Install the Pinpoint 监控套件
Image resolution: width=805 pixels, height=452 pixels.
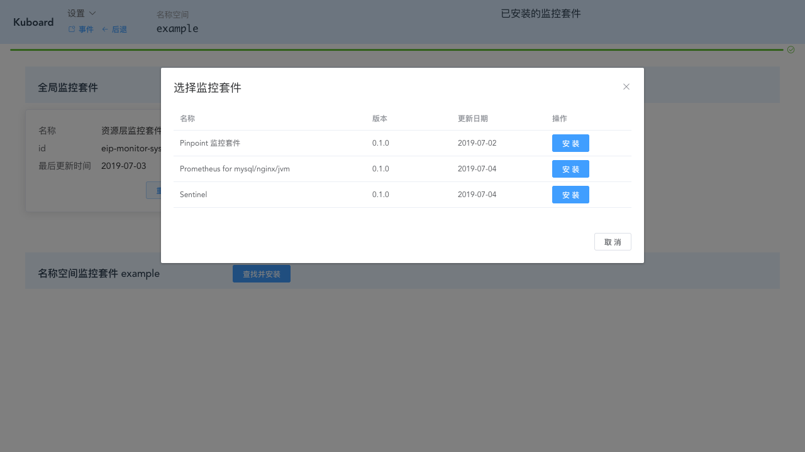tap(570, 143)
